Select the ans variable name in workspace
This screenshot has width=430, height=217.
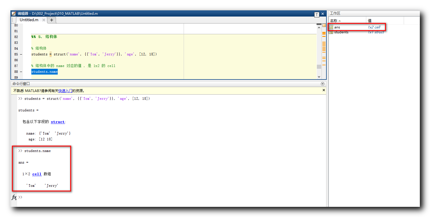pos(337,27)
